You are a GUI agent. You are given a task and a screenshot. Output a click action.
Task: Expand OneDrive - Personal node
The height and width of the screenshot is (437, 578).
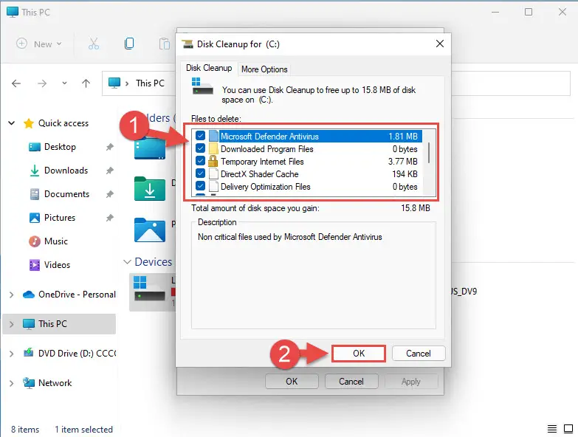[x=11, y=295]
